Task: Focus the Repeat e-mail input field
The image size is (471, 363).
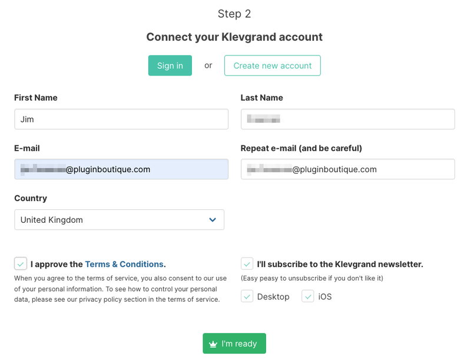Action: tap(347, 169)
